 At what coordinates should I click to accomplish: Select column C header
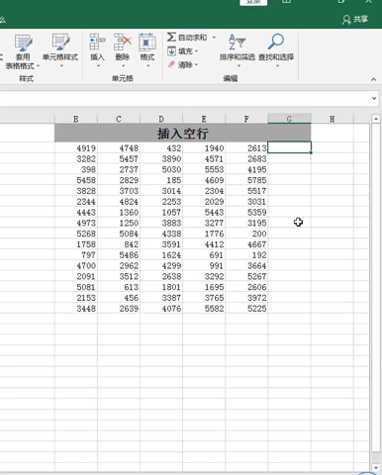point(119,119)
